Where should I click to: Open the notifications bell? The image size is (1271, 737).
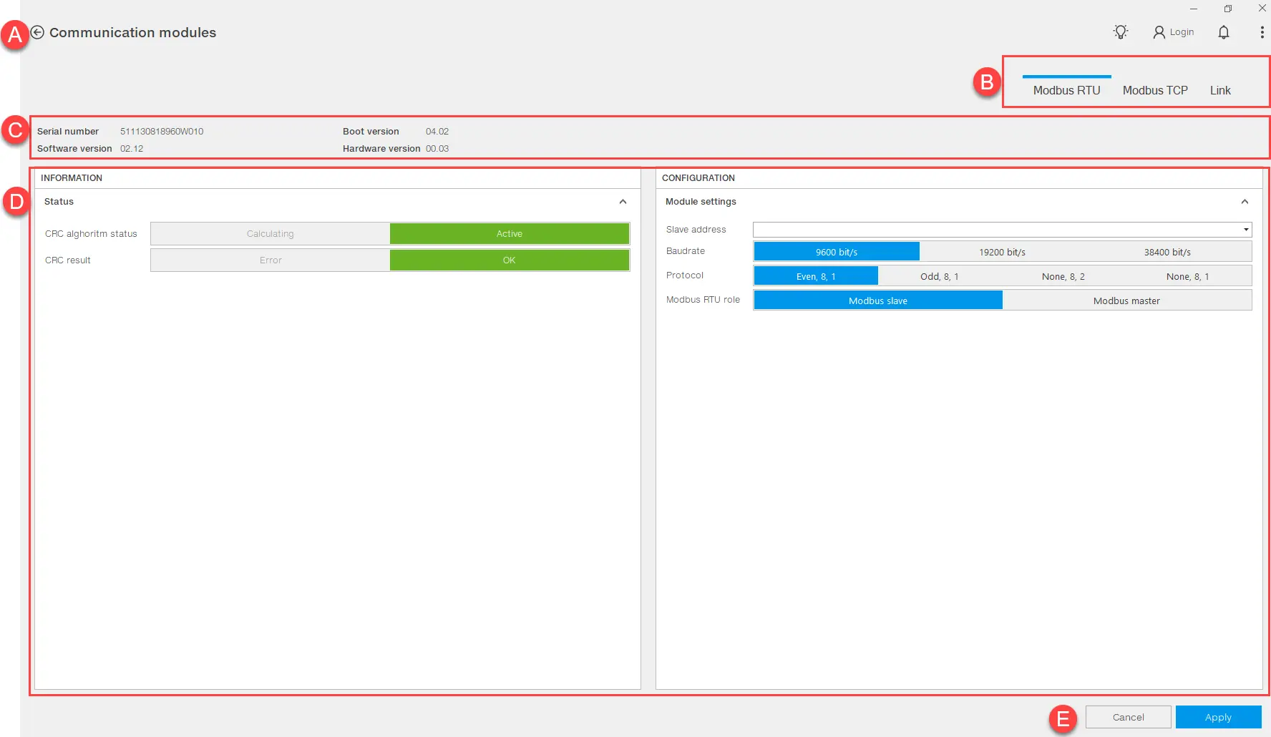pyautogui.click(x=1224, y=32)
